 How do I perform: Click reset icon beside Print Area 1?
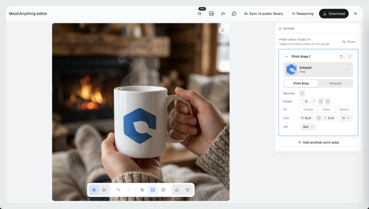[350, 57]
